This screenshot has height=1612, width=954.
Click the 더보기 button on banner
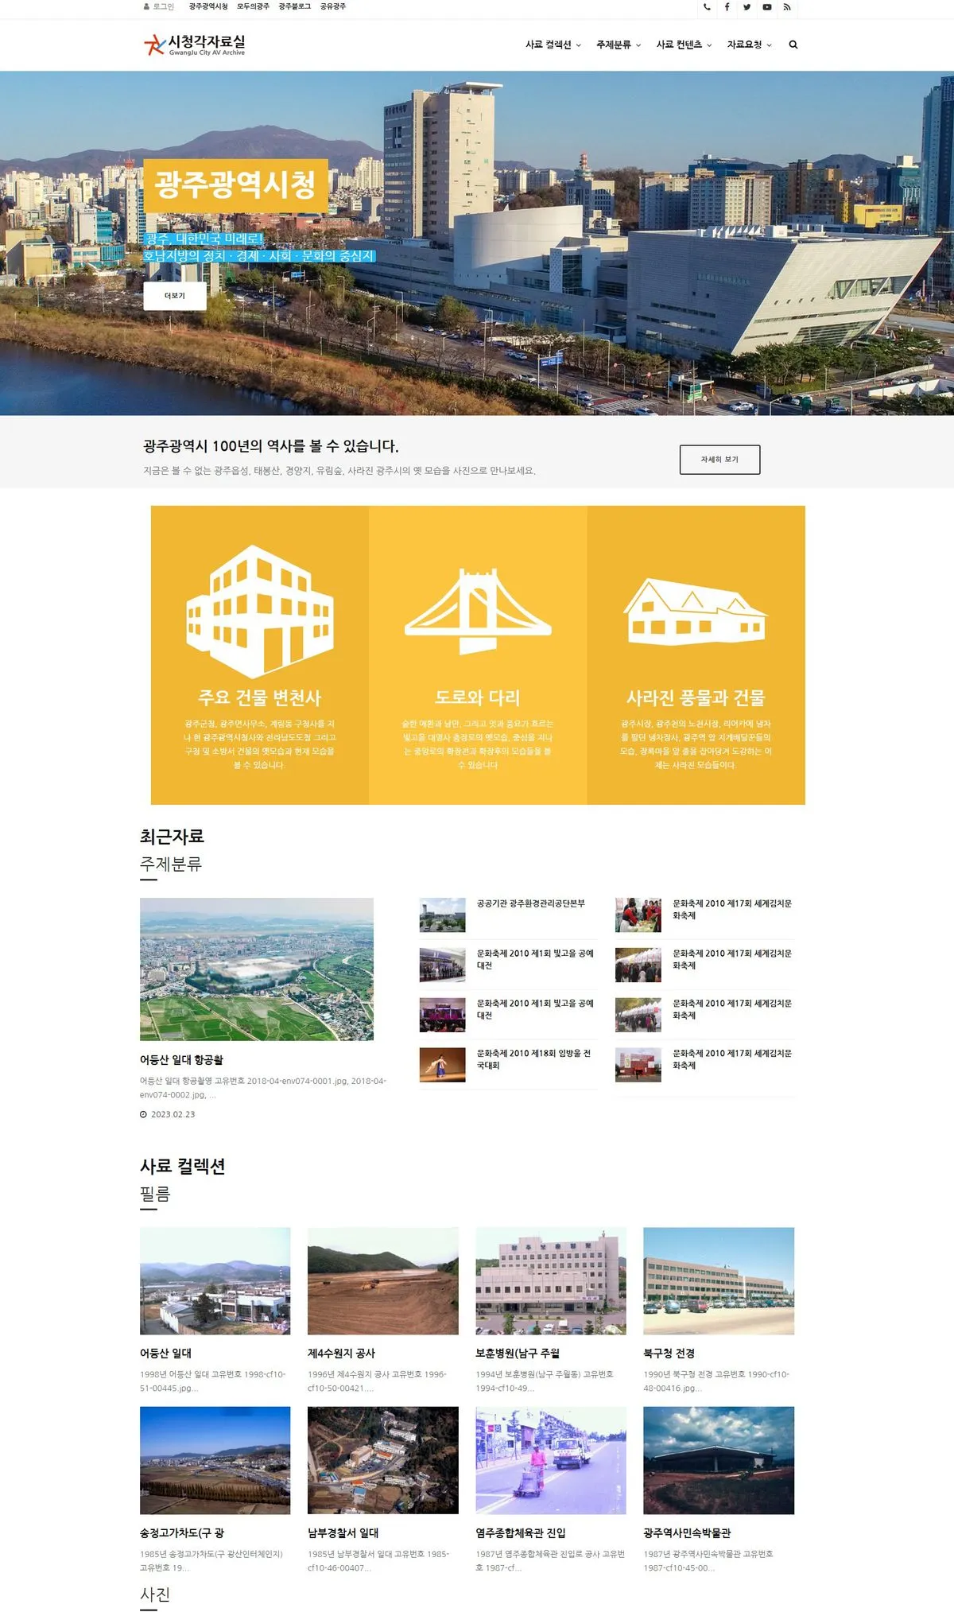tap(175, 296)
